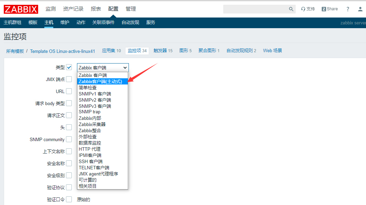This screenshot has height=205, width=366.
Task: Go to 主机群组 submenu
Action: coord(13,22)
